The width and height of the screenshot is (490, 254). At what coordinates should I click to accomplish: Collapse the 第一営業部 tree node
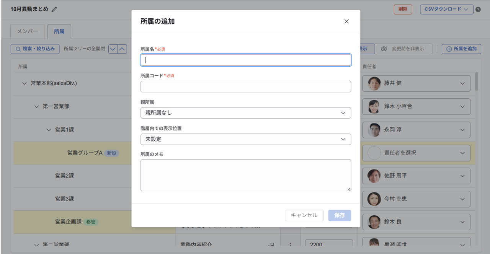(37, 106)
